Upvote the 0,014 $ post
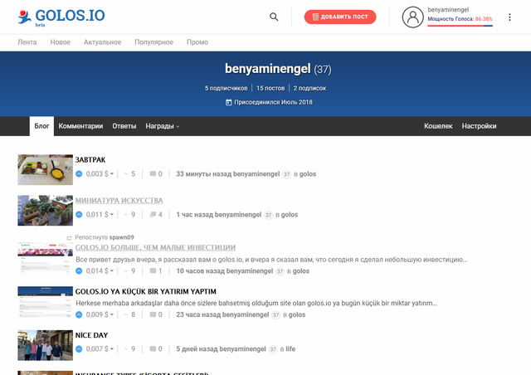The image size is (531, 375). (x=79, y=271)
